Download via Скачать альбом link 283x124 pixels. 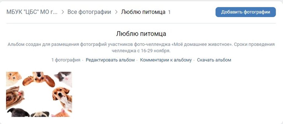214,60
